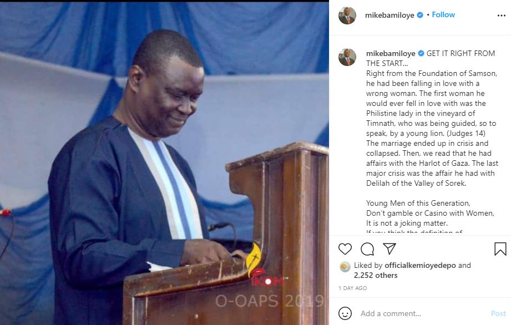This screenshot has height=325, width=511.
Task: Click header profile avatar picture
Action: 347,16
